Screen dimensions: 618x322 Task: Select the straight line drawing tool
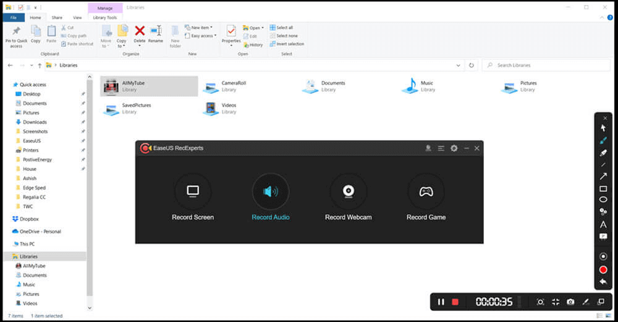pos(603,165)
